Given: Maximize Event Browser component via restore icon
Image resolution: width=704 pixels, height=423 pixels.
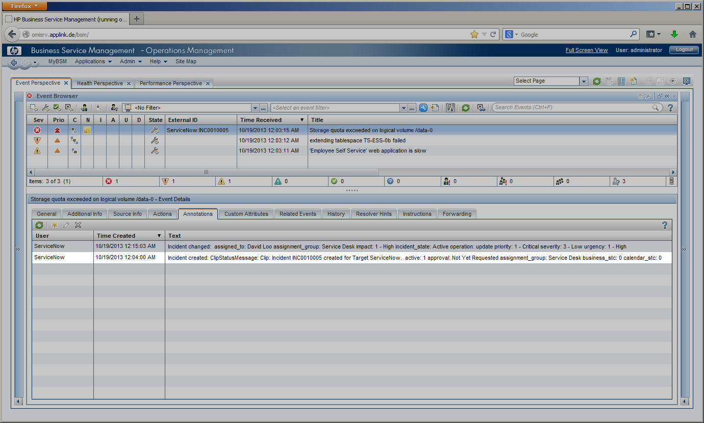Looking at the screenshot, I should (x=660, y=96).
